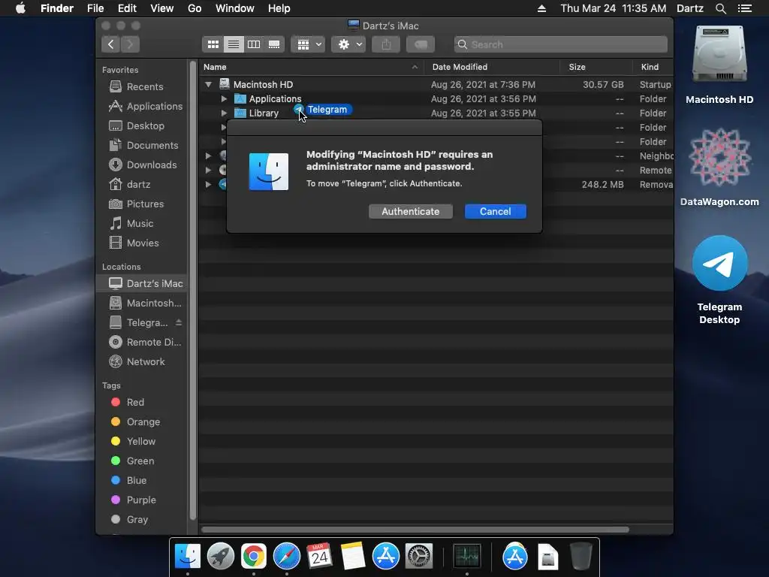The image size is (769, 577).
Task: Sort by the Kind column header
Action: 650,67
